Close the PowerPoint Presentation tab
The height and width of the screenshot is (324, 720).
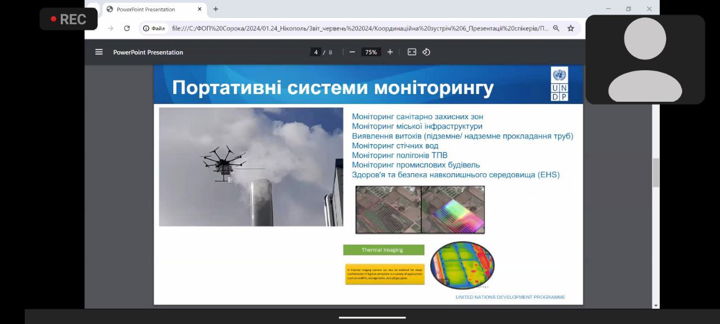(199, 9)
